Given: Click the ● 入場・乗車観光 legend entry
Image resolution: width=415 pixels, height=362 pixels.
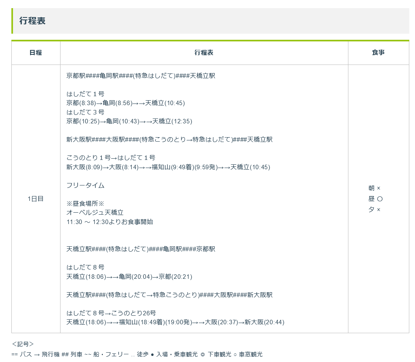Looking at the screenshot, I should 174,354.
